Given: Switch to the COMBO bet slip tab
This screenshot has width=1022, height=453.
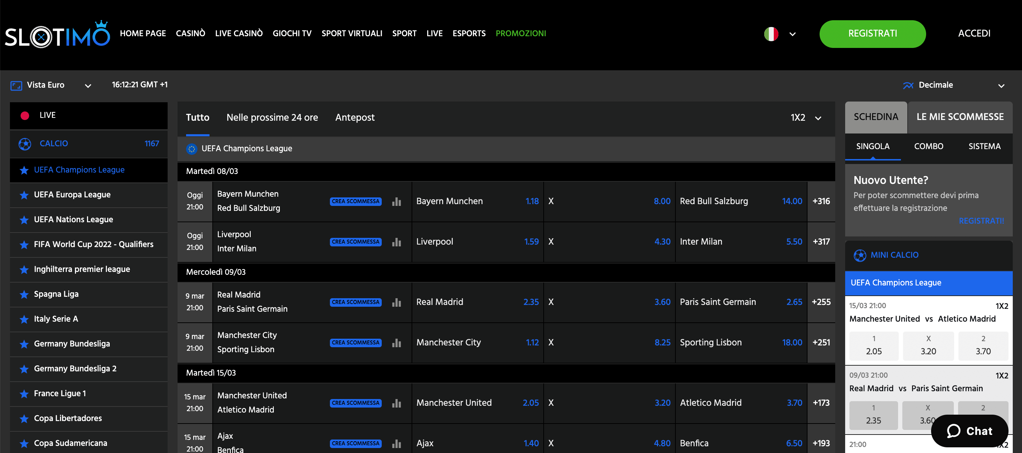Looking at the screenshot, I should (x=928, y=146).
